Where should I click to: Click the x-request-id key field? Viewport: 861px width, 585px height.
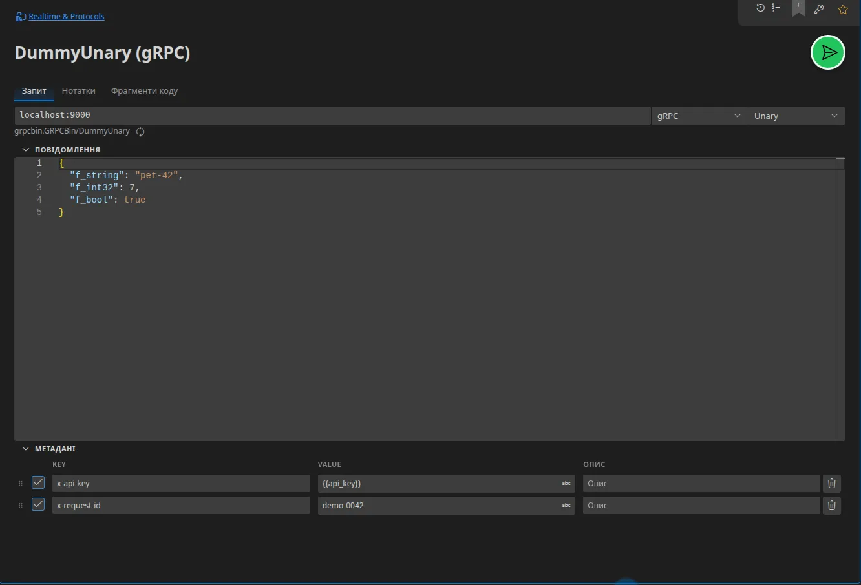(x=181, y=505)
